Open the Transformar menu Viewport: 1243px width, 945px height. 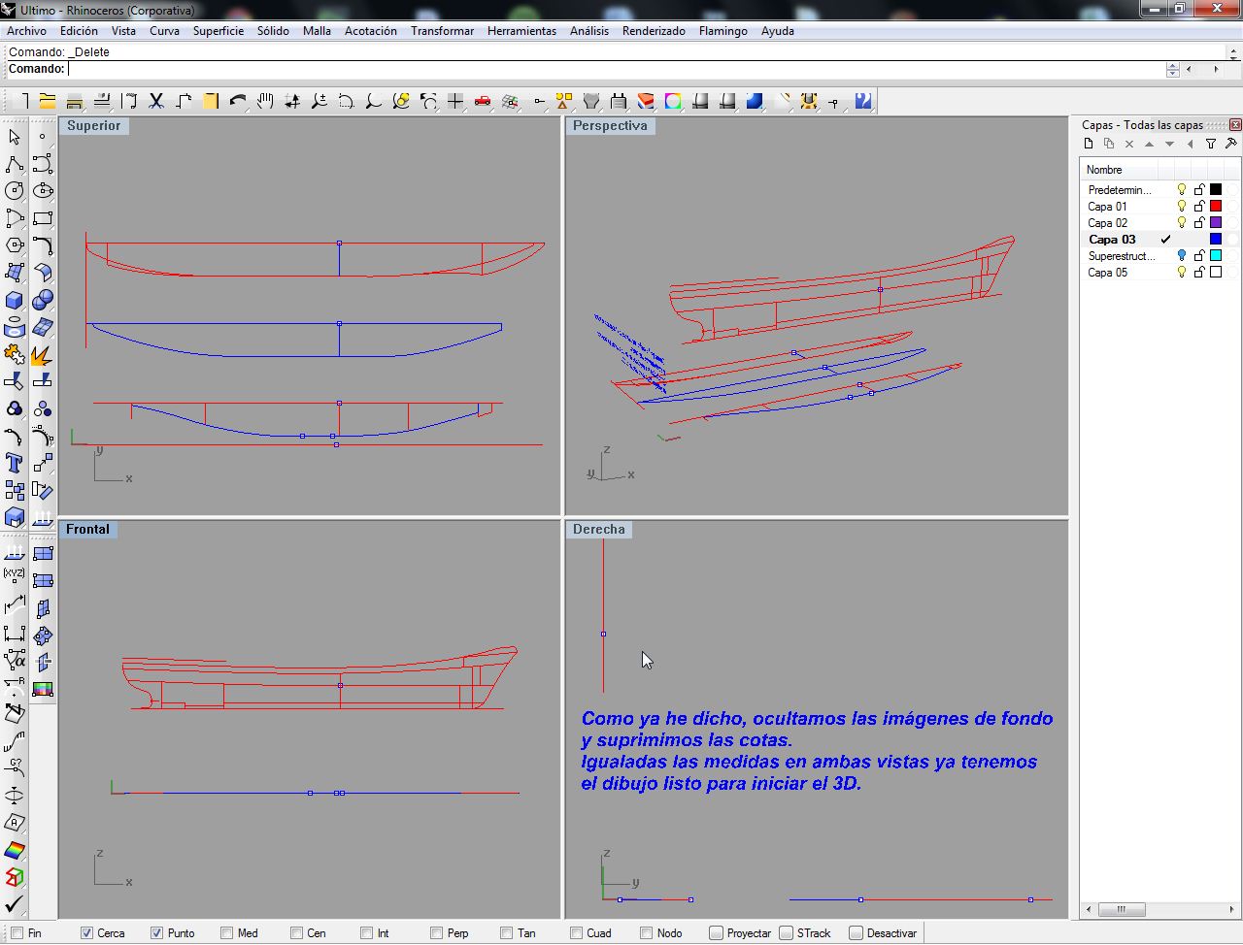pyautogui.click(x=442, y=31)
